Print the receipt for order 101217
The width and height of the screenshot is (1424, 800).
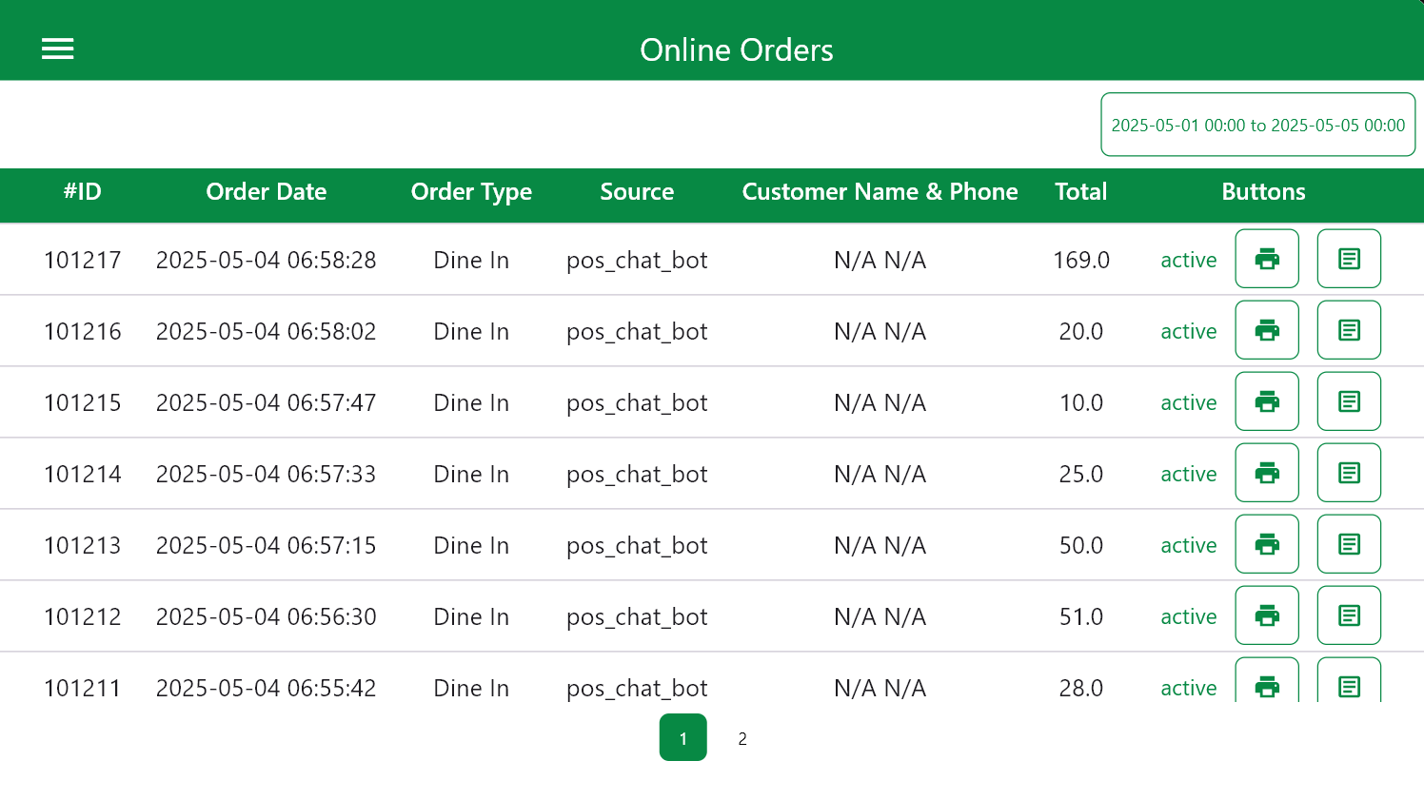coord(1267,258)
